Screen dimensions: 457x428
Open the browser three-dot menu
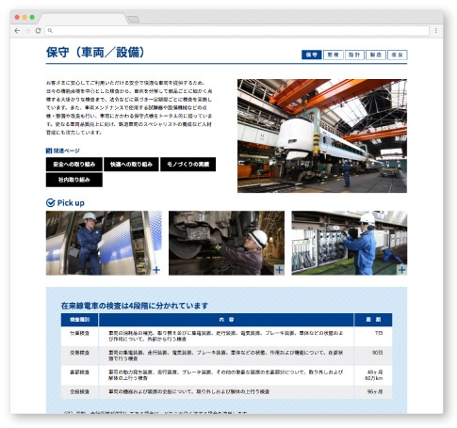click(436, 31)
